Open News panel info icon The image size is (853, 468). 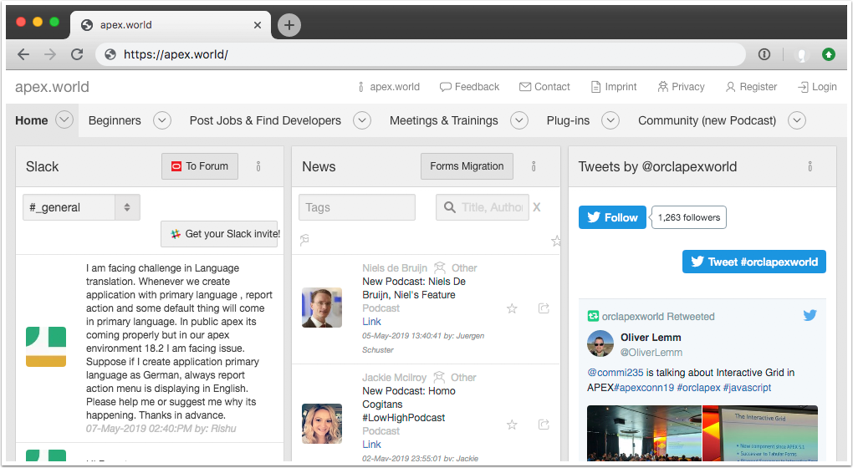534,166
